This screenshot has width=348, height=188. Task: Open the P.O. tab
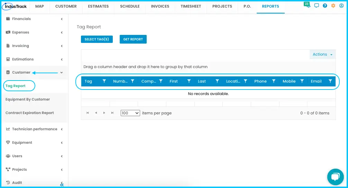(247, 7)
